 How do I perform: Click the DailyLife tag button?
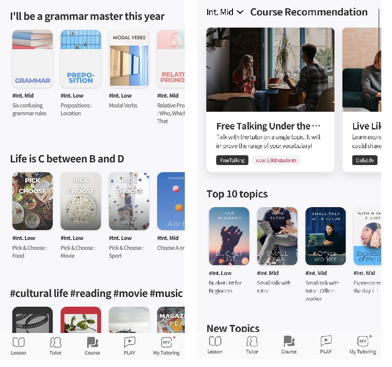[x=365, y=160]
